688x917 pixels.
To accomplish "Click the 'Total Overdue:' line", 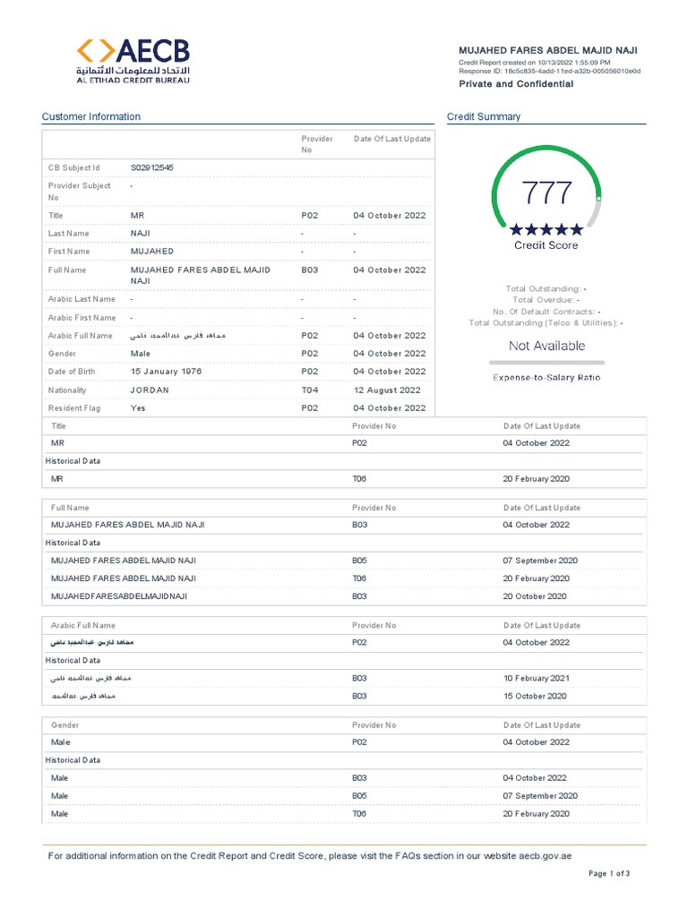I will click(546, 300).
